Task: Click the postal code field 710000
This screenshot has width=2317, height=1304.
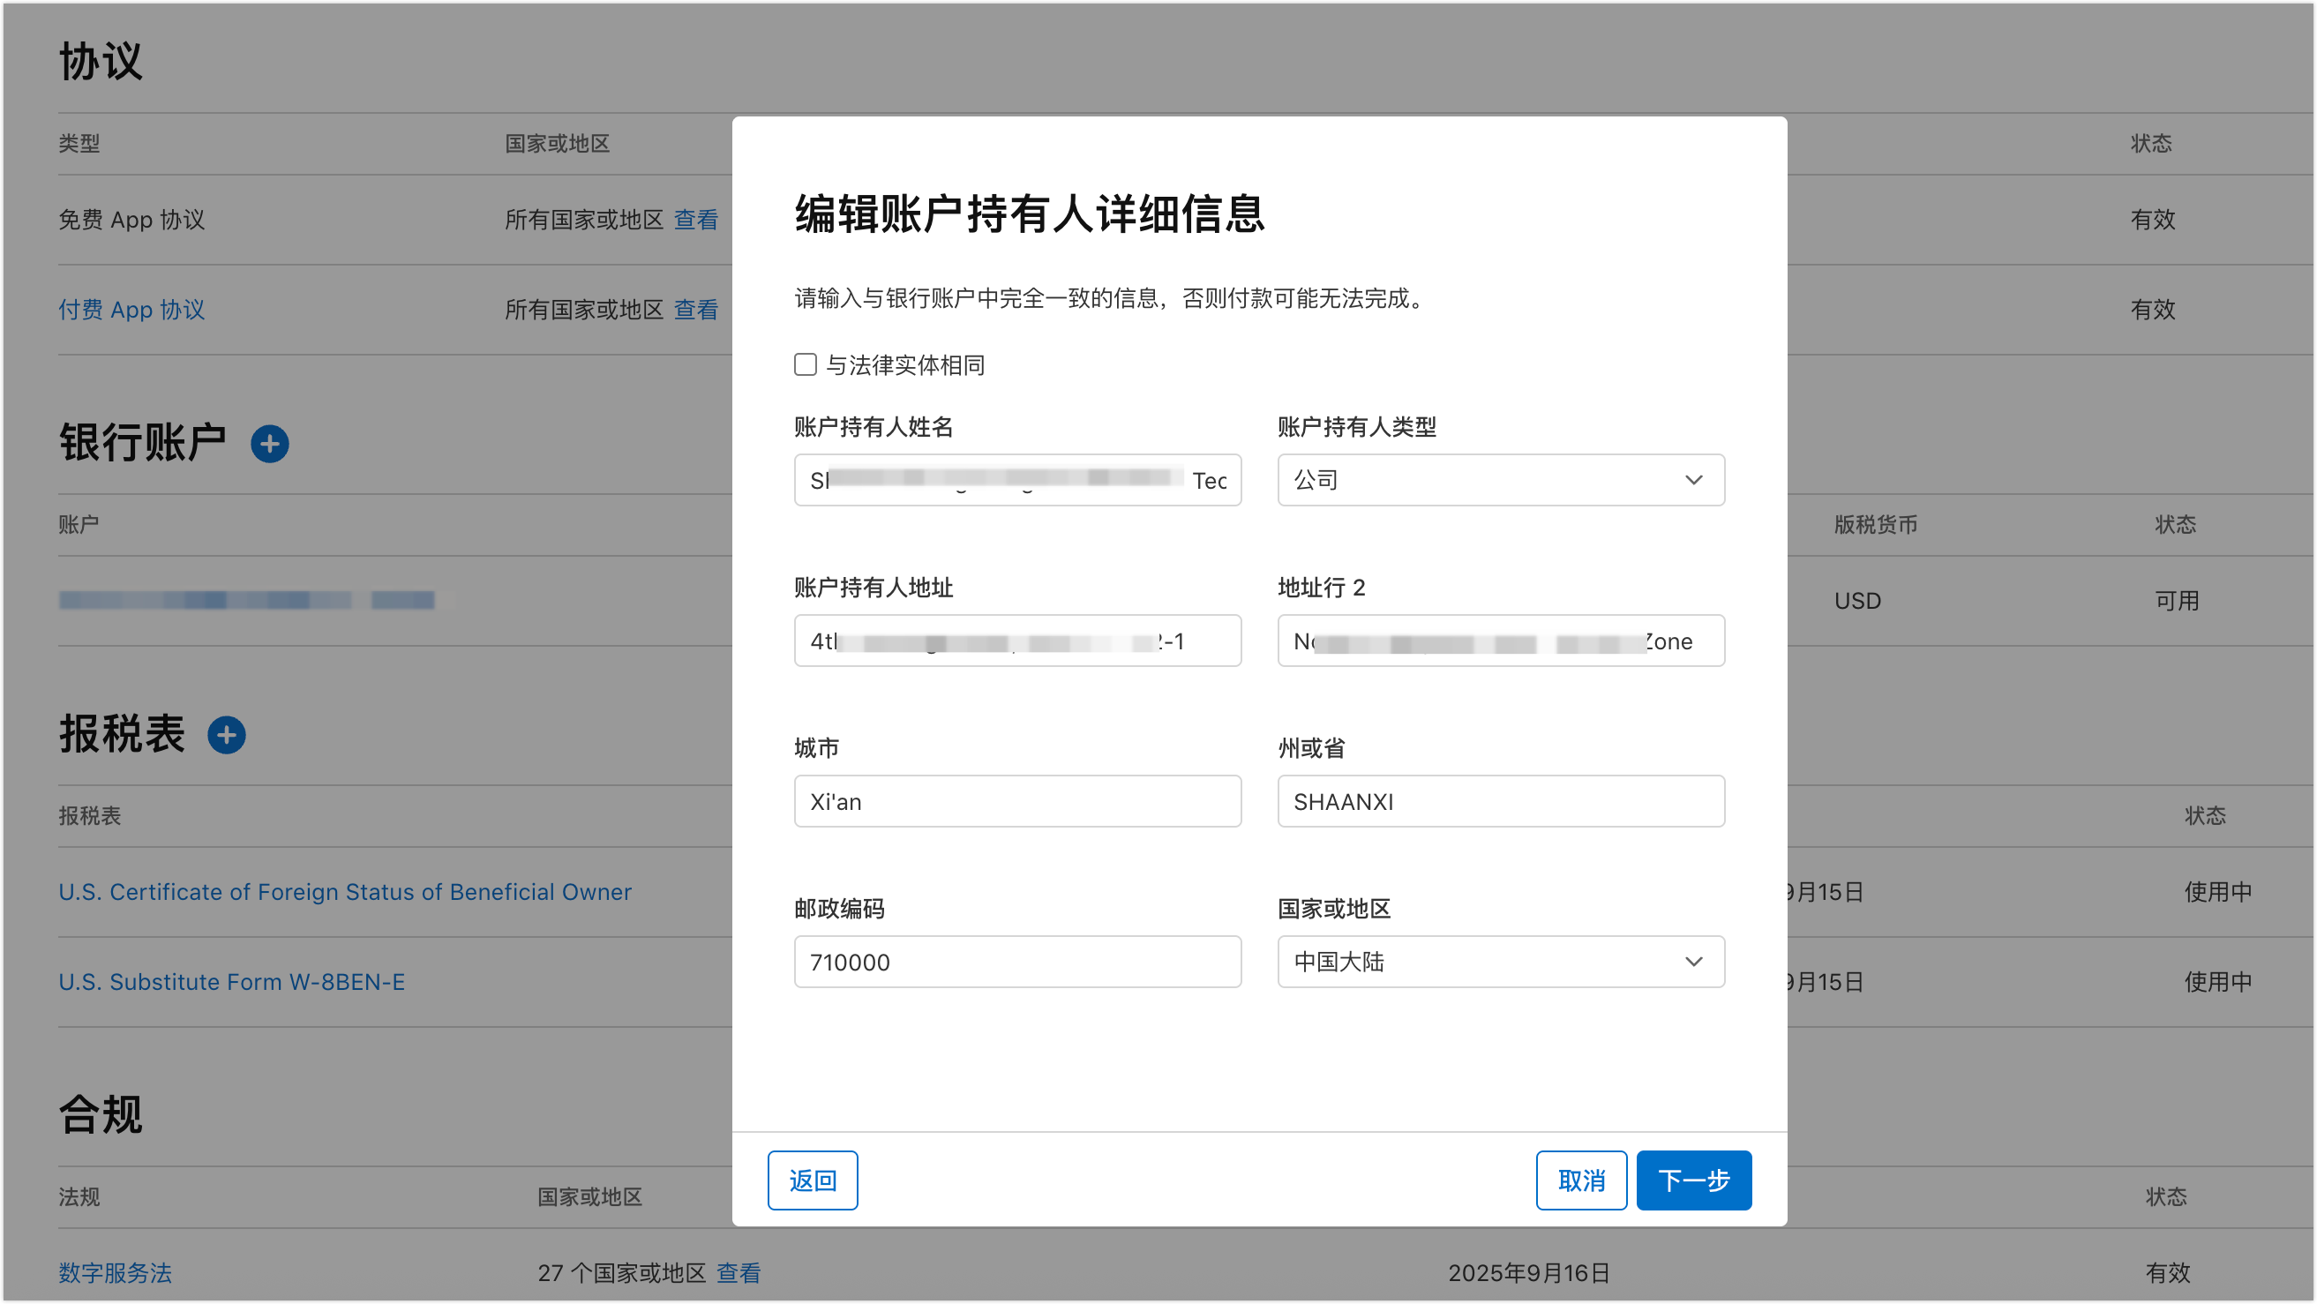Action: (1016, 962)
